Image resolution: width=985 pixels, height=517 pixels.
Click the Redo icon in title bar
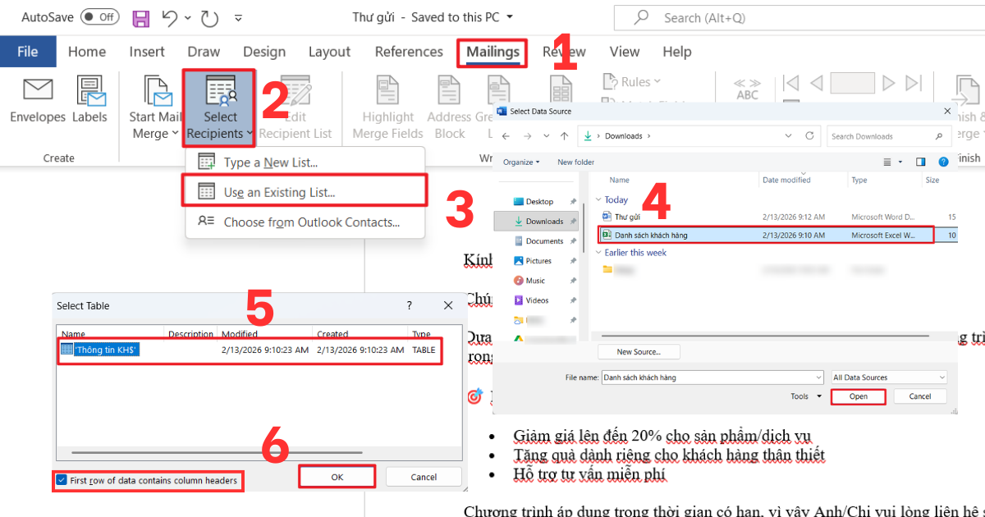(x=209, y=17)
